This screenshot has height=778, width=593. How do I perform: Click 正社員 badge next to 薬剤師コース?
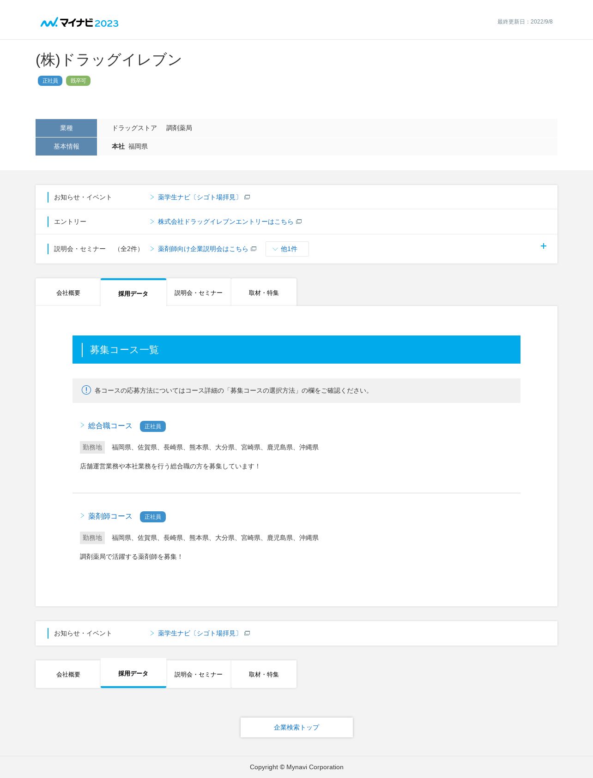(153, 517)
